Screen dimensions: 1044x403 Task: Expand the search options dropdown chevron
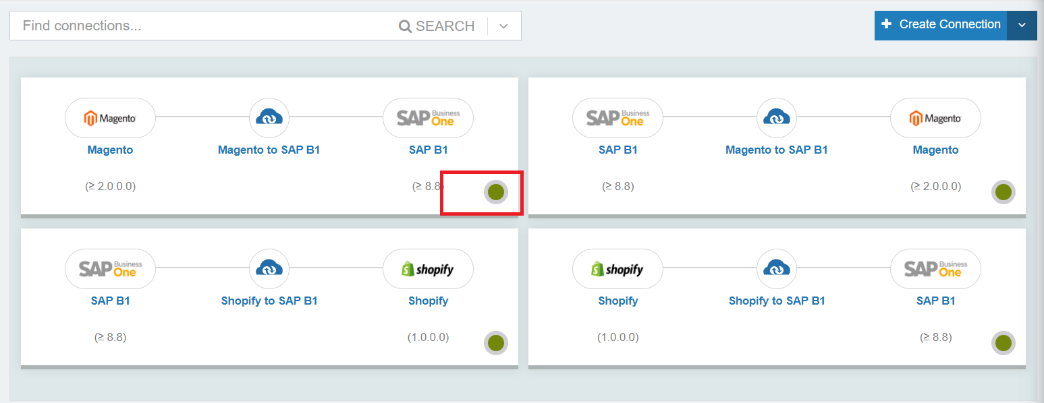pyautogui.click(x=503, y=26)
